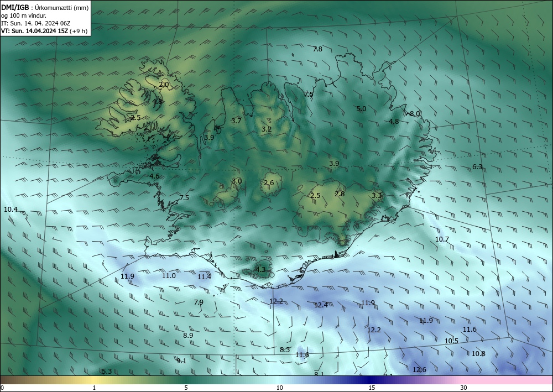Click the '1' label on the colour scale

point(94,388)
